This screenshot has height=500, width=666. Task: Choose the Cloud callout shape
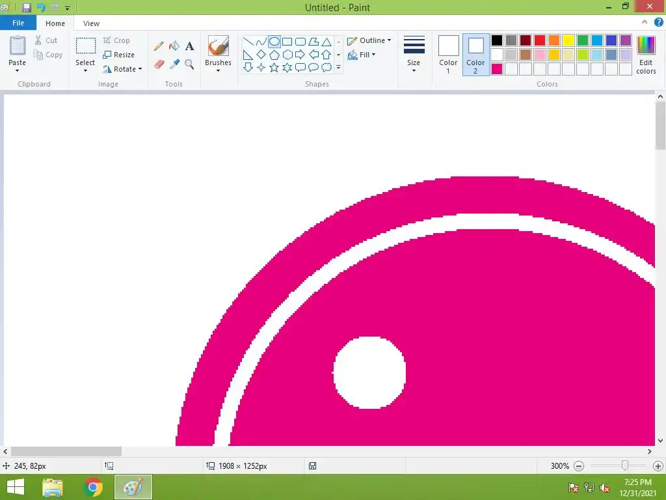click(326, 67)
